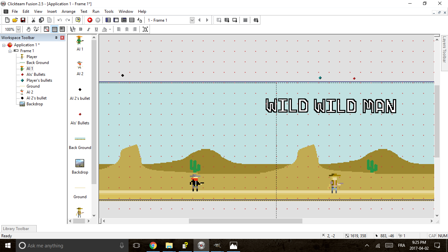Select Backdrop object thumbnail in list
Image resolution: width=448 pixels, height=252 pixels.
tap(80, 163)
